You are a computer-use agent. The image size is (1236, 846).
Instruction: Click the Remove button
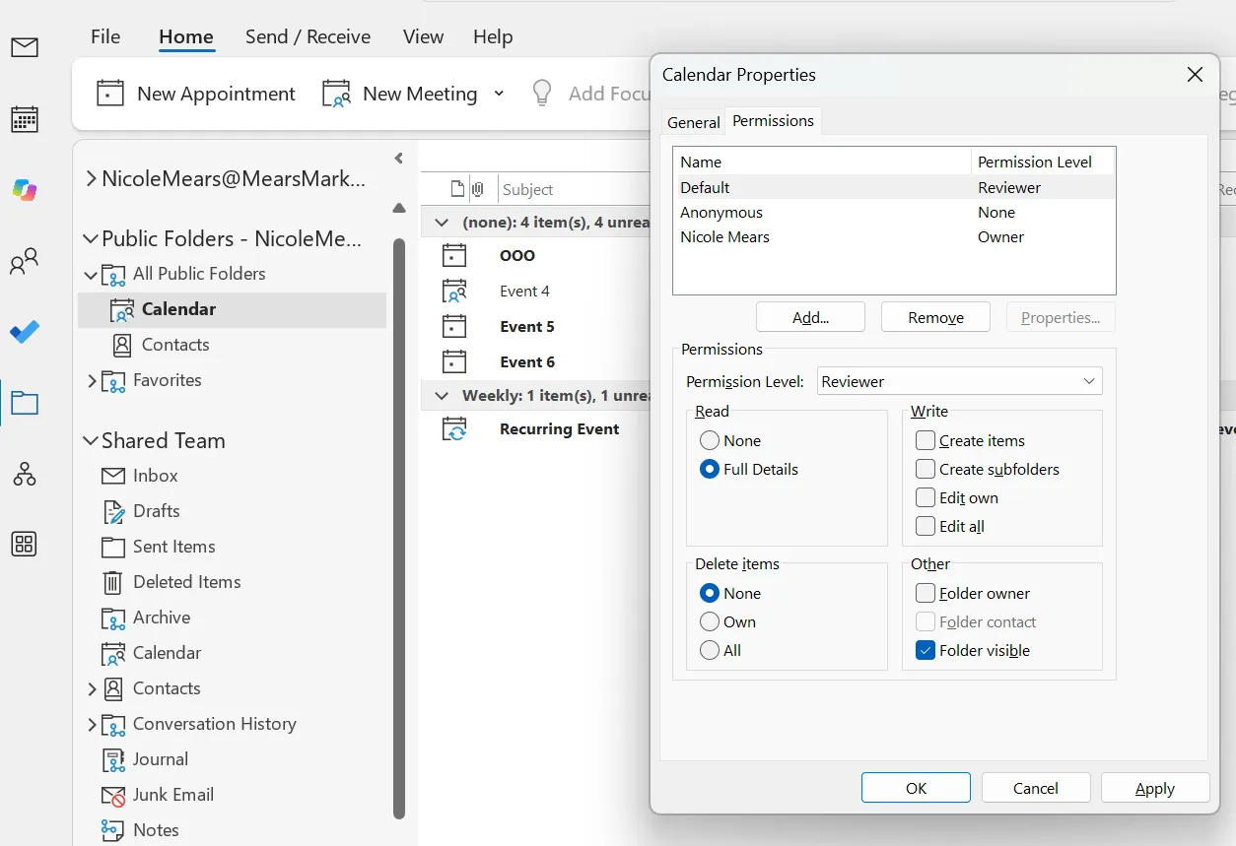tap(935, 317)
